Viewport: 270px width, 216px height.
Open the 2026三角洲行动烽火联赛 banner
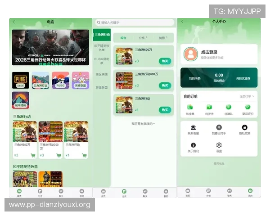[50, 47]
